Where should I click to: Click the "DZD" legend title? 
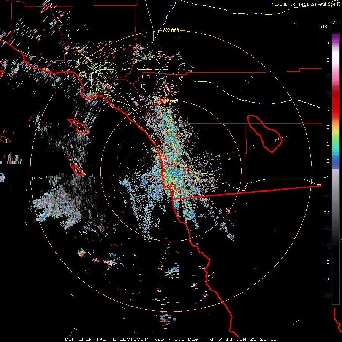pos(334,23)
